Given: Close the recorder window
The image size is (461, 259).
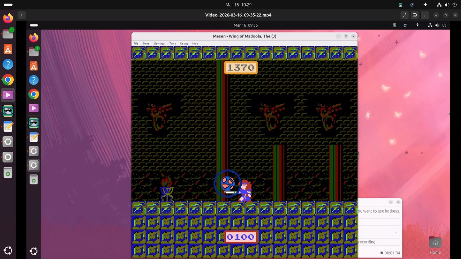Looking at the screenshot, I should pyautogui.click(x=398, y=202).
